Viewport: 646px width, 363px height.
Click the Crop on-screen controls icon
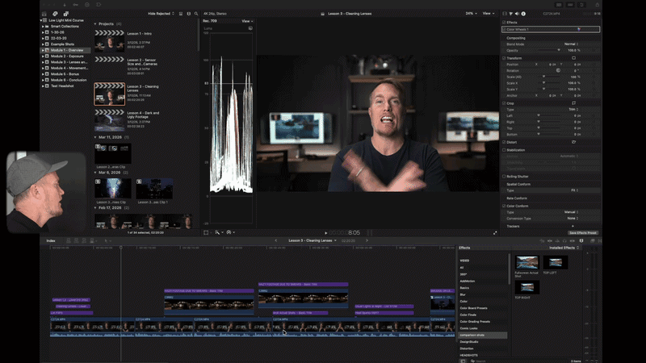click(x=573, y=103)
